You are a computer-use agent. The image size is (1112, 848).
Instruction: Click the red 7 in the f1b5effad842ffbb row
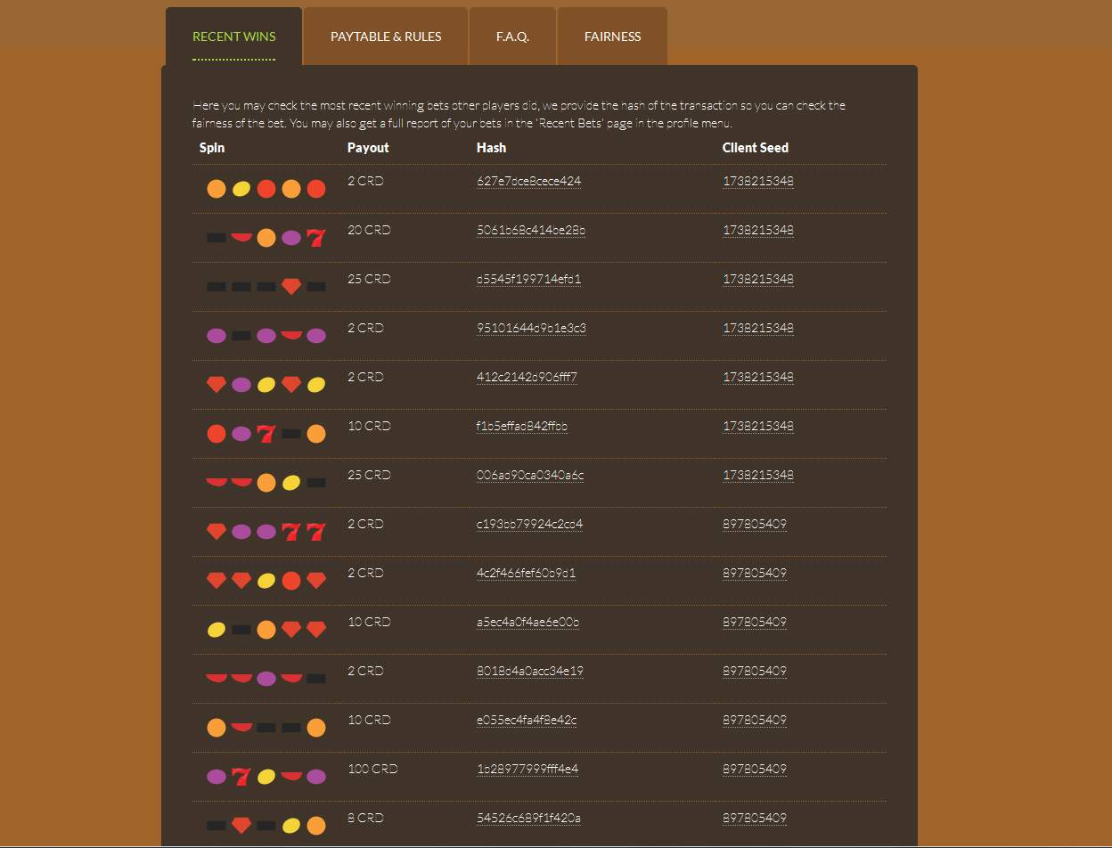pos(266,434)
